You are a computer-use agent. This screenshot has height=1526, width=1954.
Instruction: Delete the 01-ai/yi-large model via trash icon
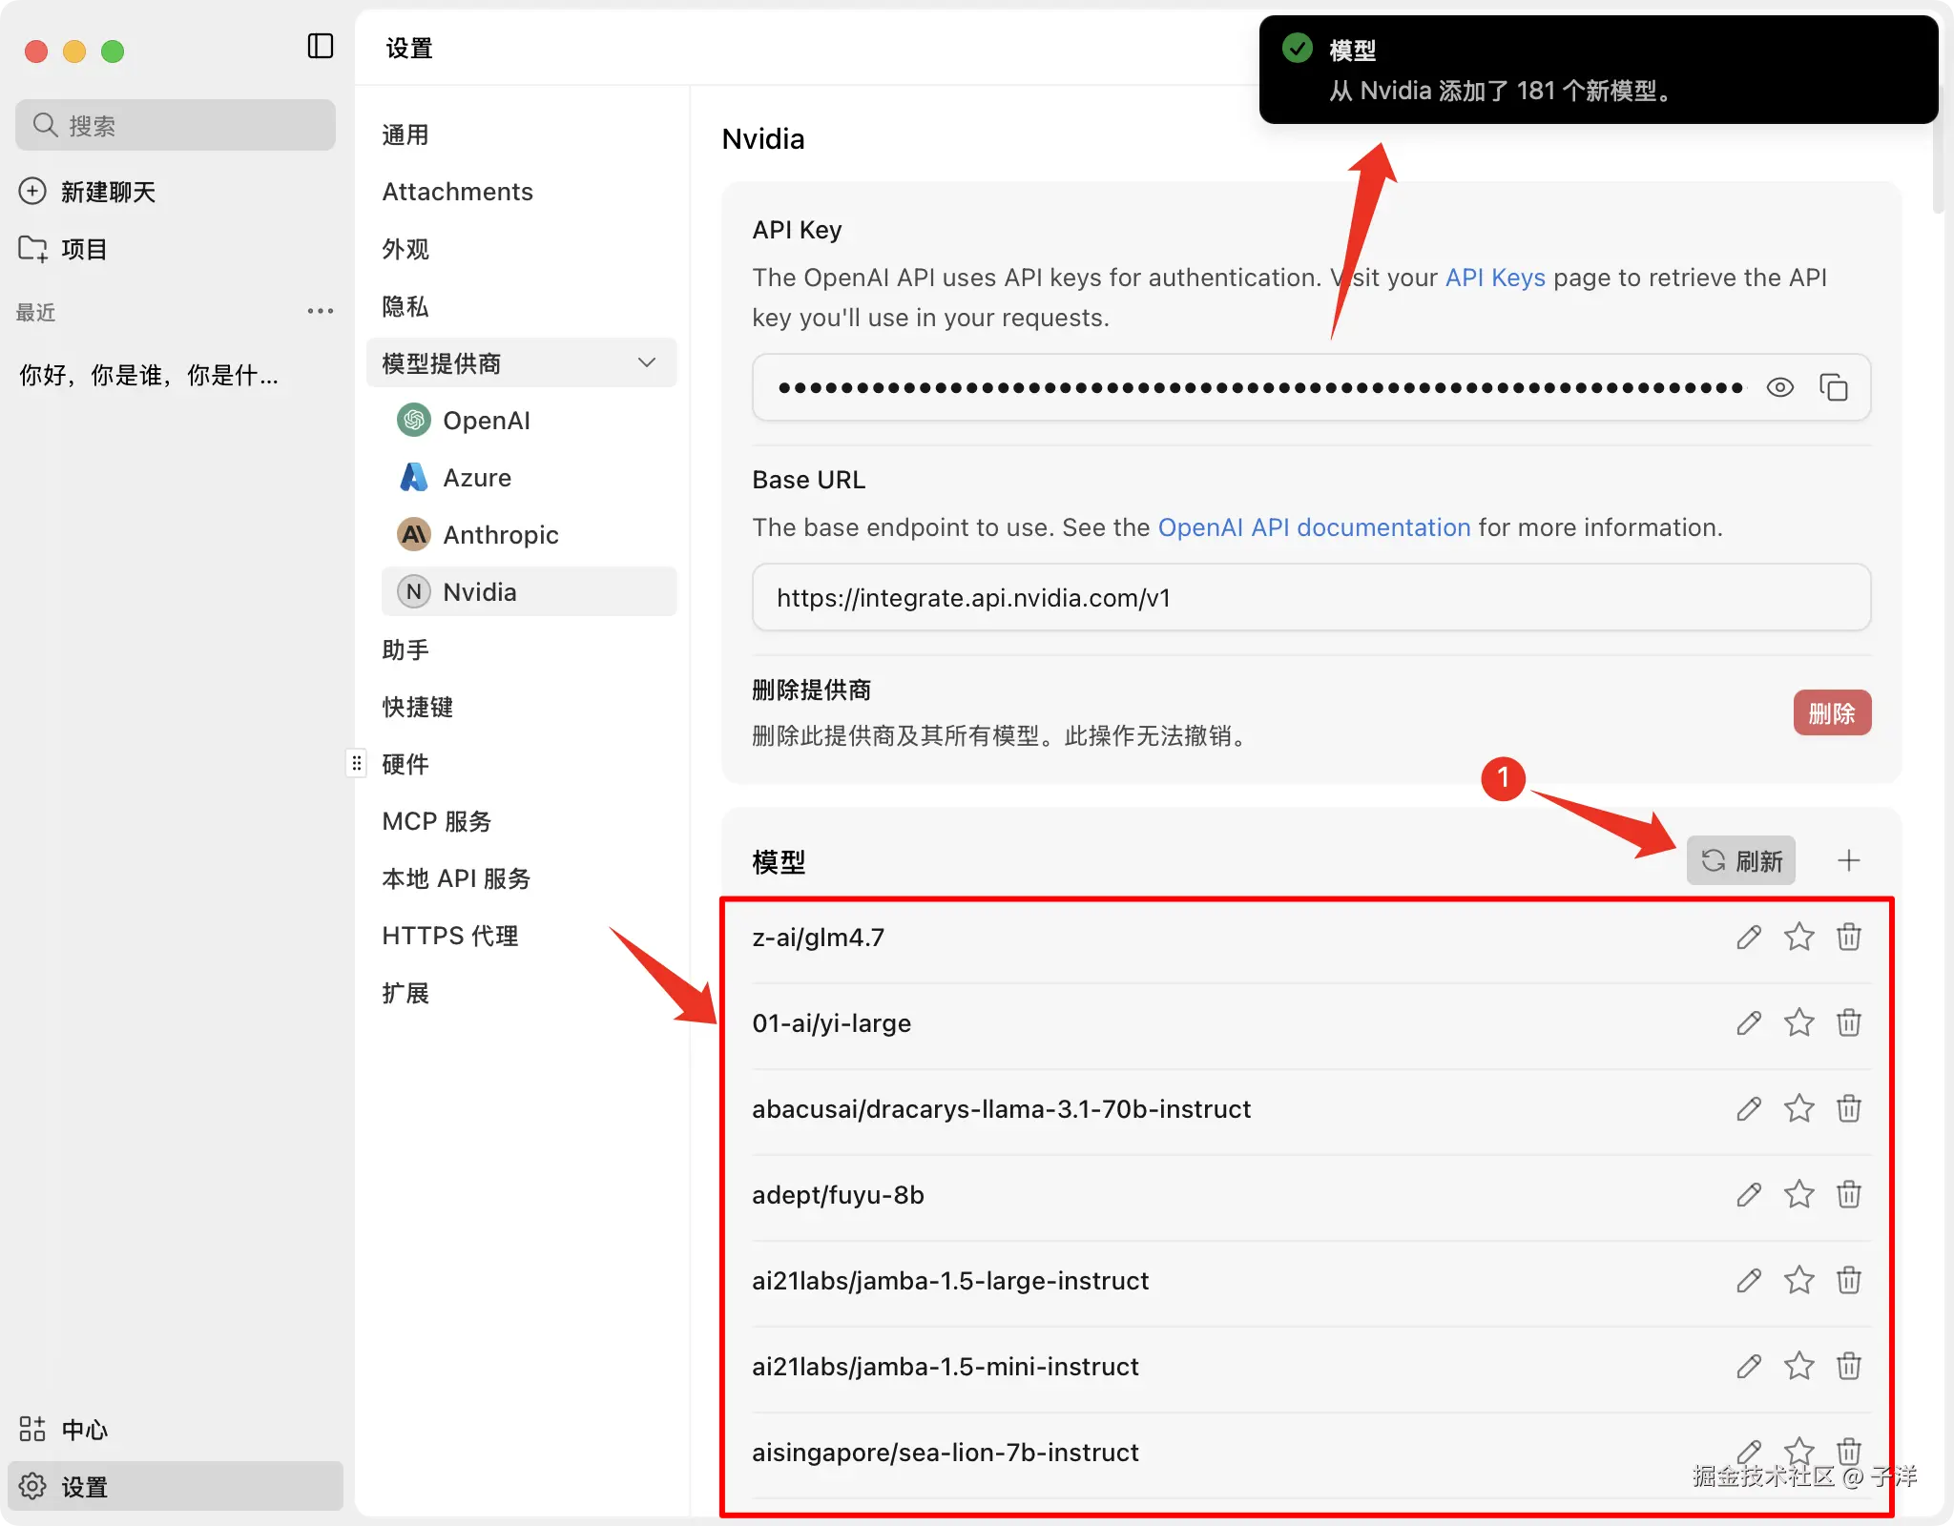[1848, 1022]
